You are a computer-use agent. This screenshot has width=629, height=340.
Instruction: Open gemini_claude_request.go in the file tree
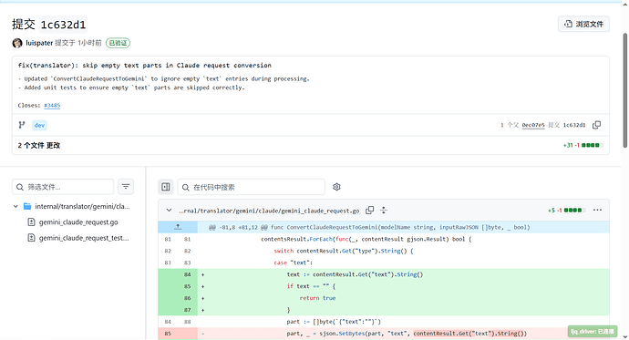(78, 222)
